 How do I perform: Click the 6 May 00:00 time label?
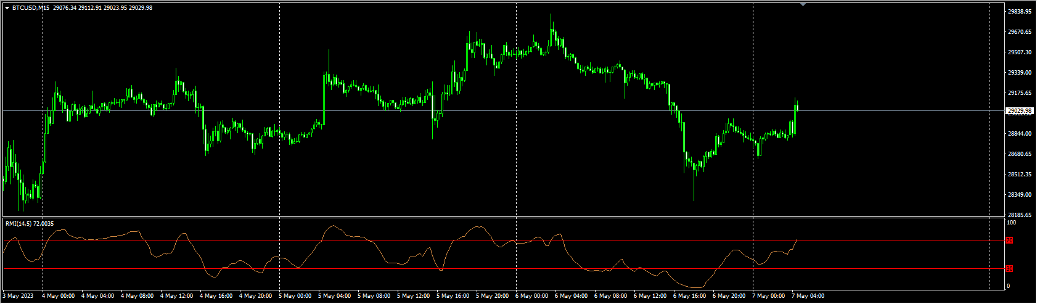pyautogui.click(x=533, y=296)
